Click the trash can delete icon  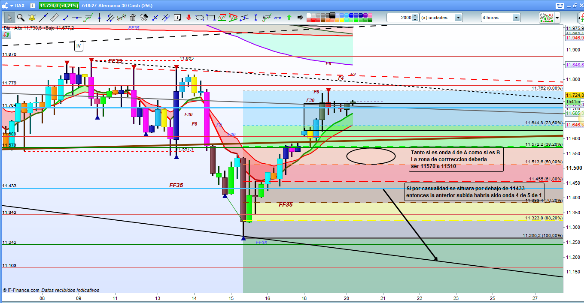click(133, 18)
